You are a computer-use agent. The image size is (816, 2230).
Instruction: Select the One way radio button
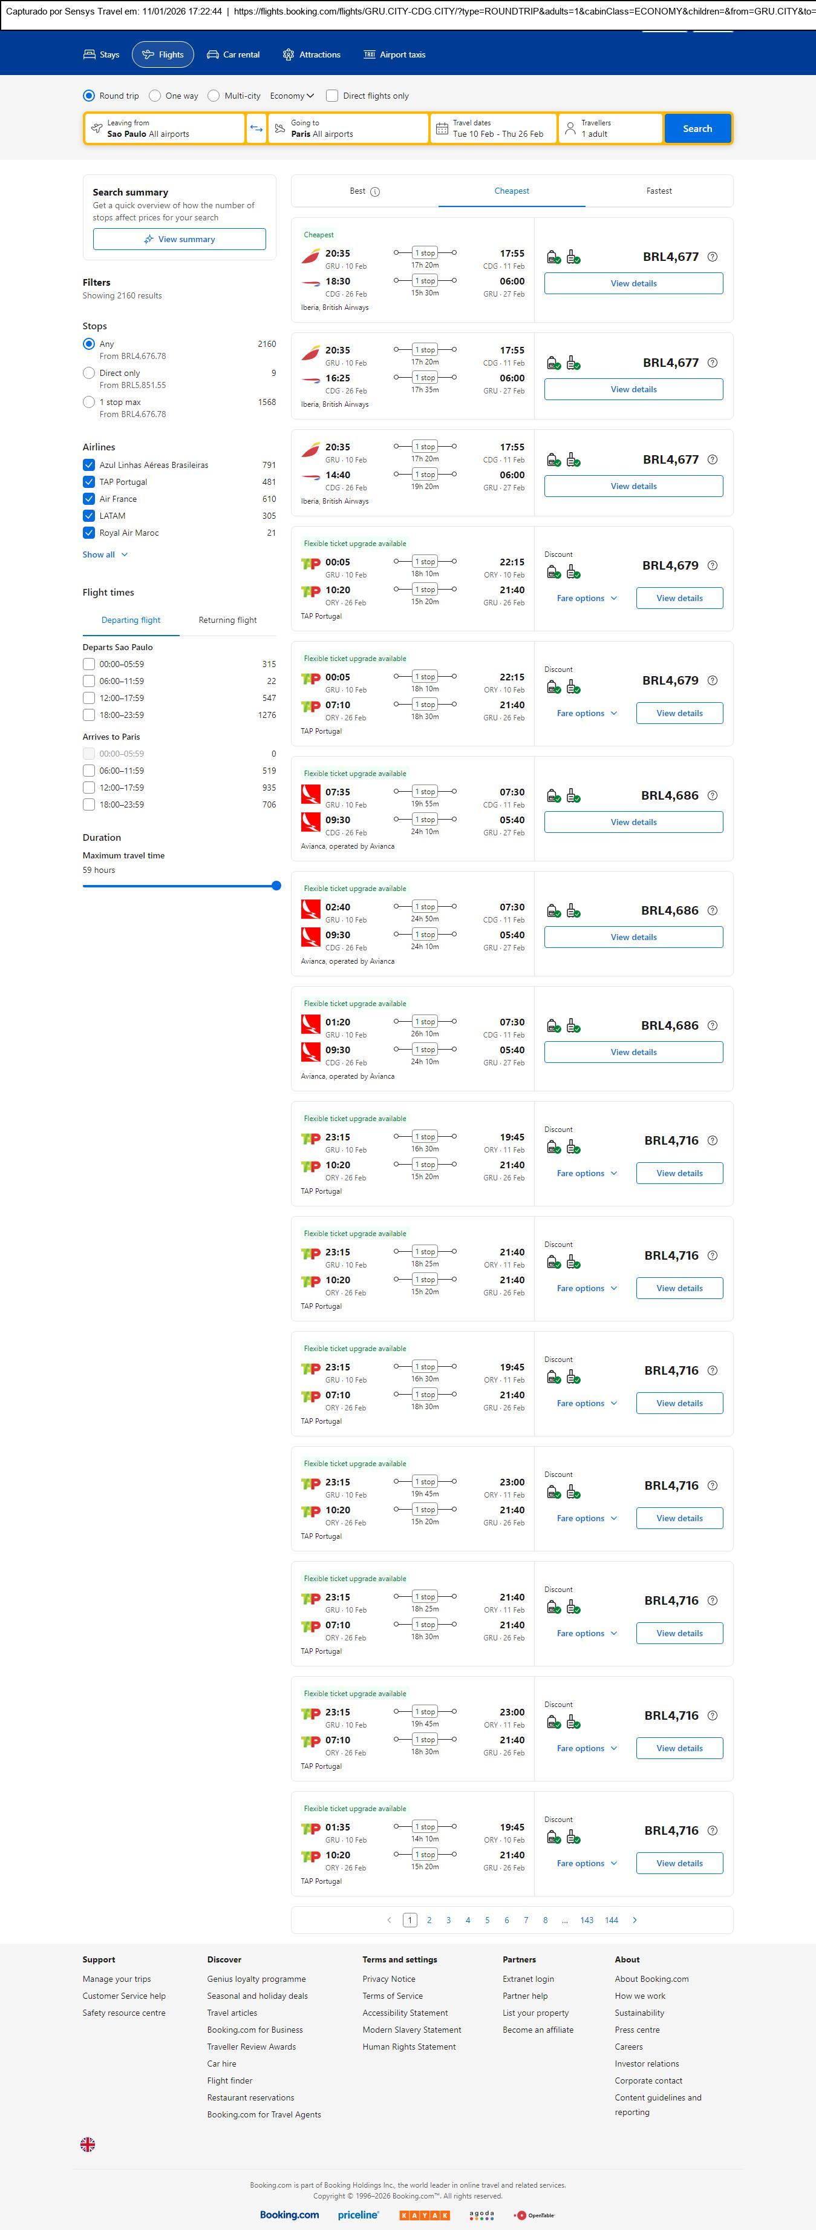click(155, 96)
